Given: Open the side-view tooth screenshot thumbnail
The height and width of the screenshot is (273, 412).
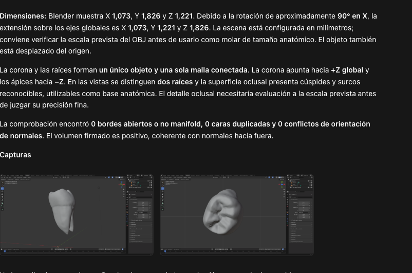Looking at the screenshot, I should (x=77, y=214).
